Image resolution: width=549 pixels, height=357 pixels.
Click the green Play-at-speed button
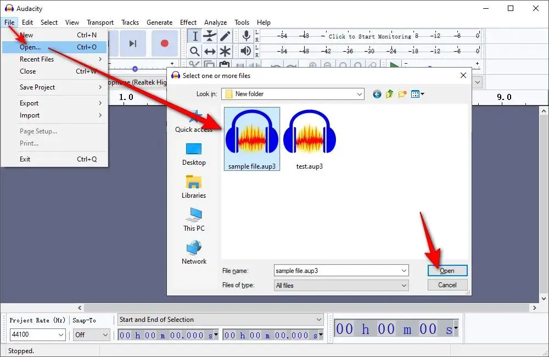click(x=394, y=65)
